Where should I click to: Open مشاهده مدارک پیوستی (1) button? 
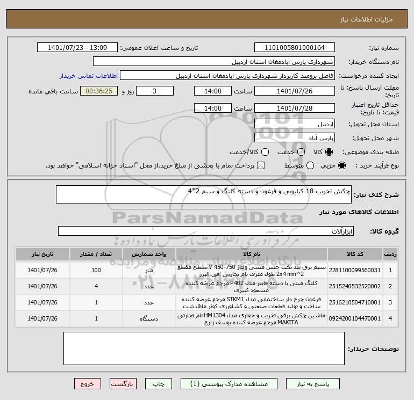click(229, 384)
